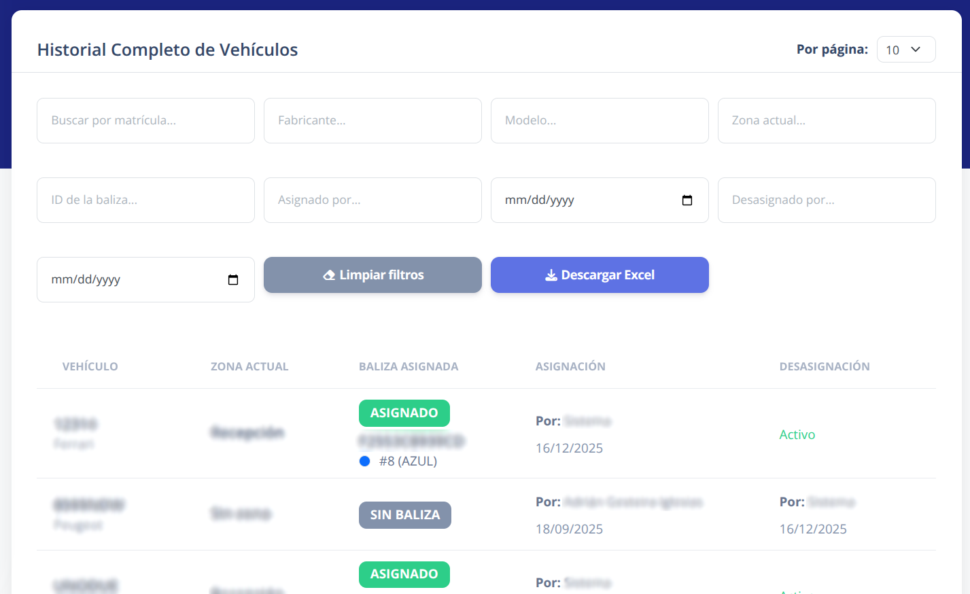
Task: Click the ASIGNADO badge in the third row
Action: click(404, 574)
